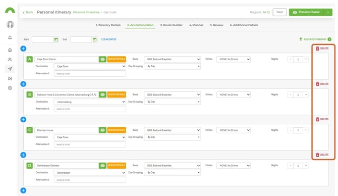
Task: Open Room Details for Ellerman House
Action: point(117,130)
